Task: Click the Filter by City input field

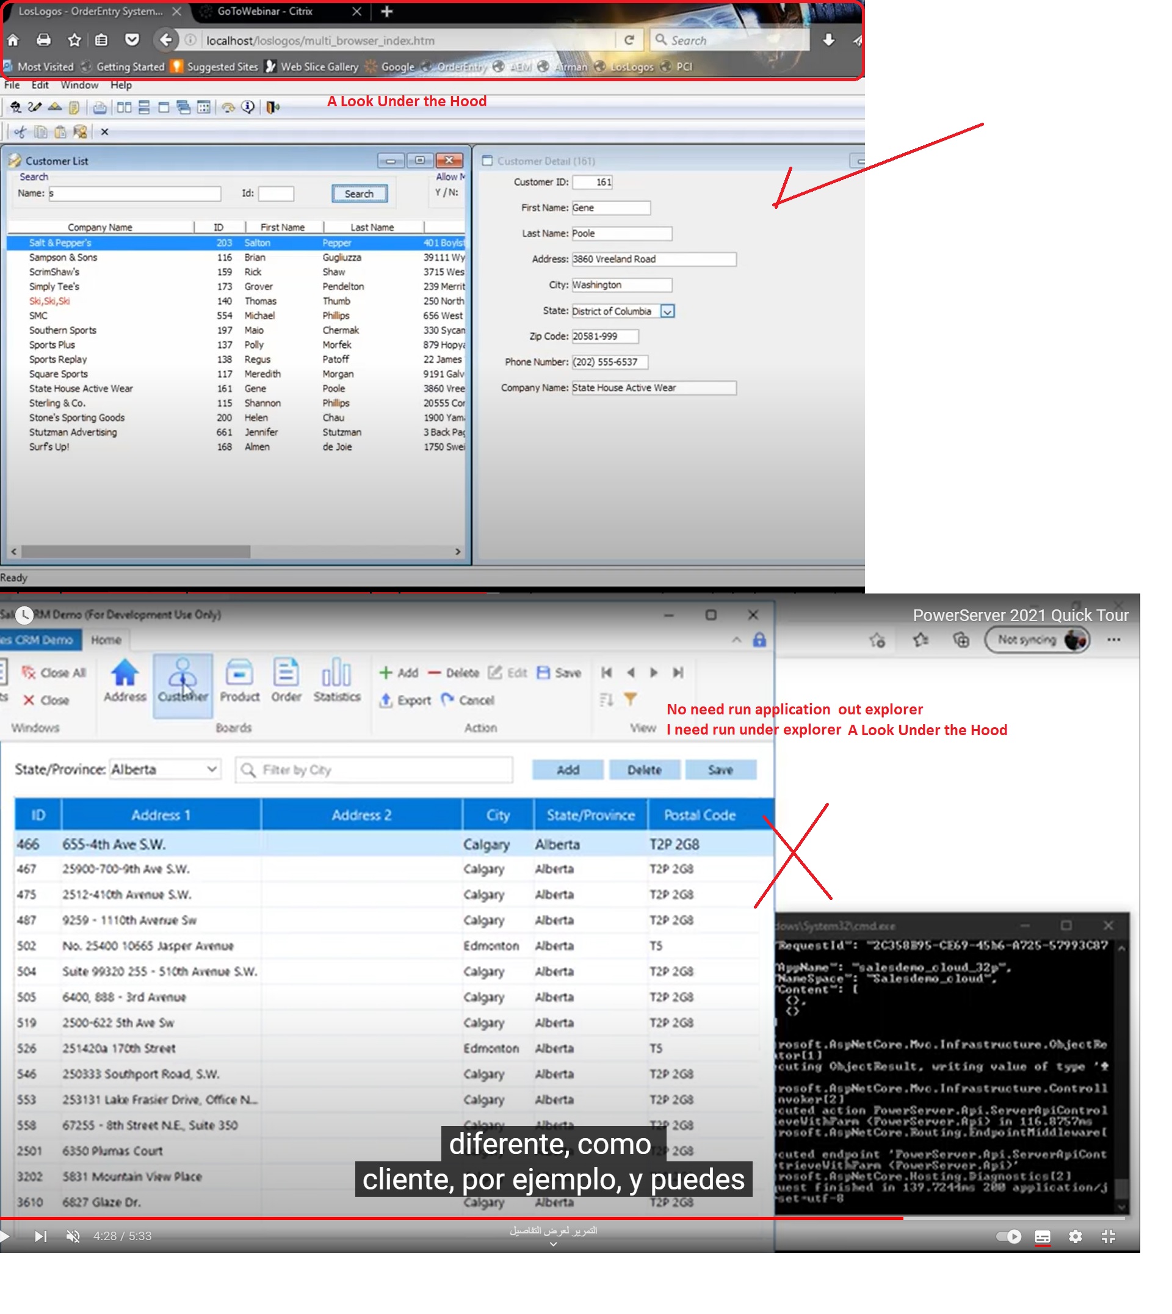Action: click(x=374, y=771)
